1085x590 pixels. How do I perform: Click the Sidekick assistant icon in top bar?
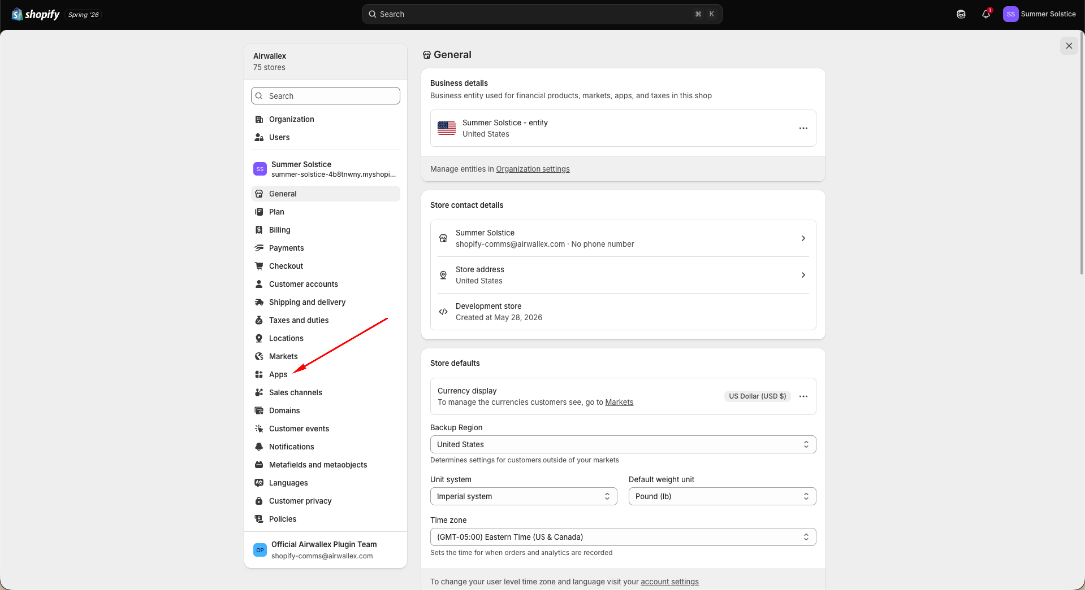coord(961,14)
